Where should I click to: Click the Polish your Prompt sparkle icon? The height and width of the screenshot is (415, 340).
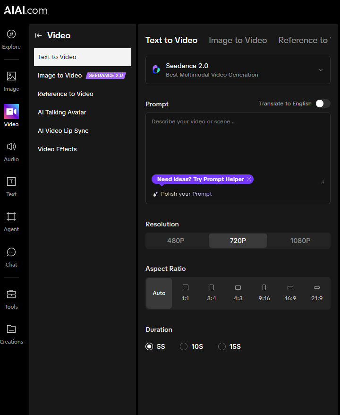(x=155, y=194)
